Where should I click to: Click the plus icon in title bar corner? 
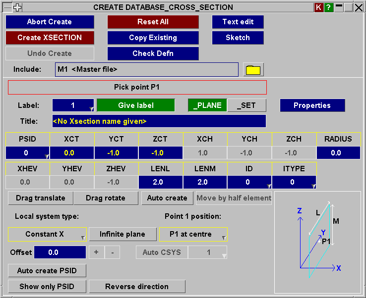[17, 7]
